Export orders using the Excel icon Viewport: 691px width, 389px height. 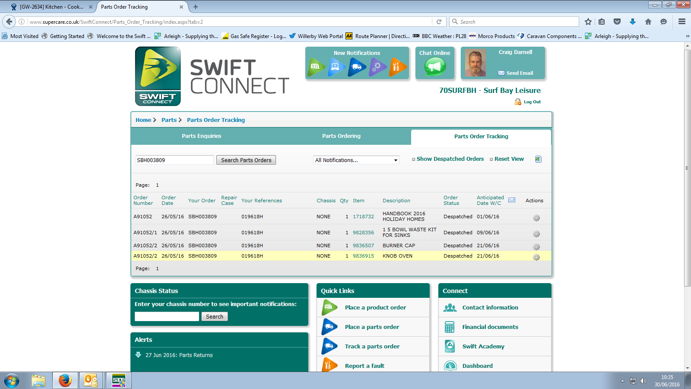pos(538,159)
